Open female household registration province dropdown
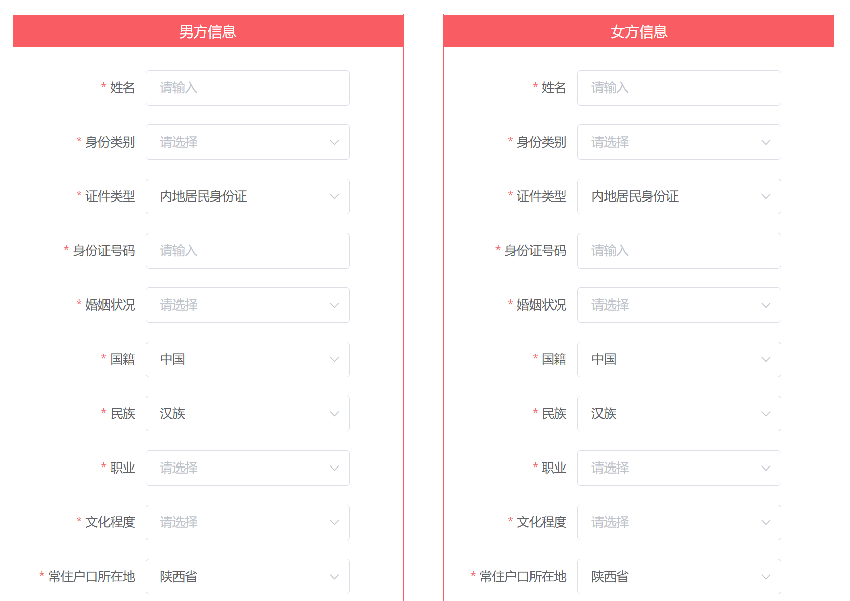 click(679, 577)
